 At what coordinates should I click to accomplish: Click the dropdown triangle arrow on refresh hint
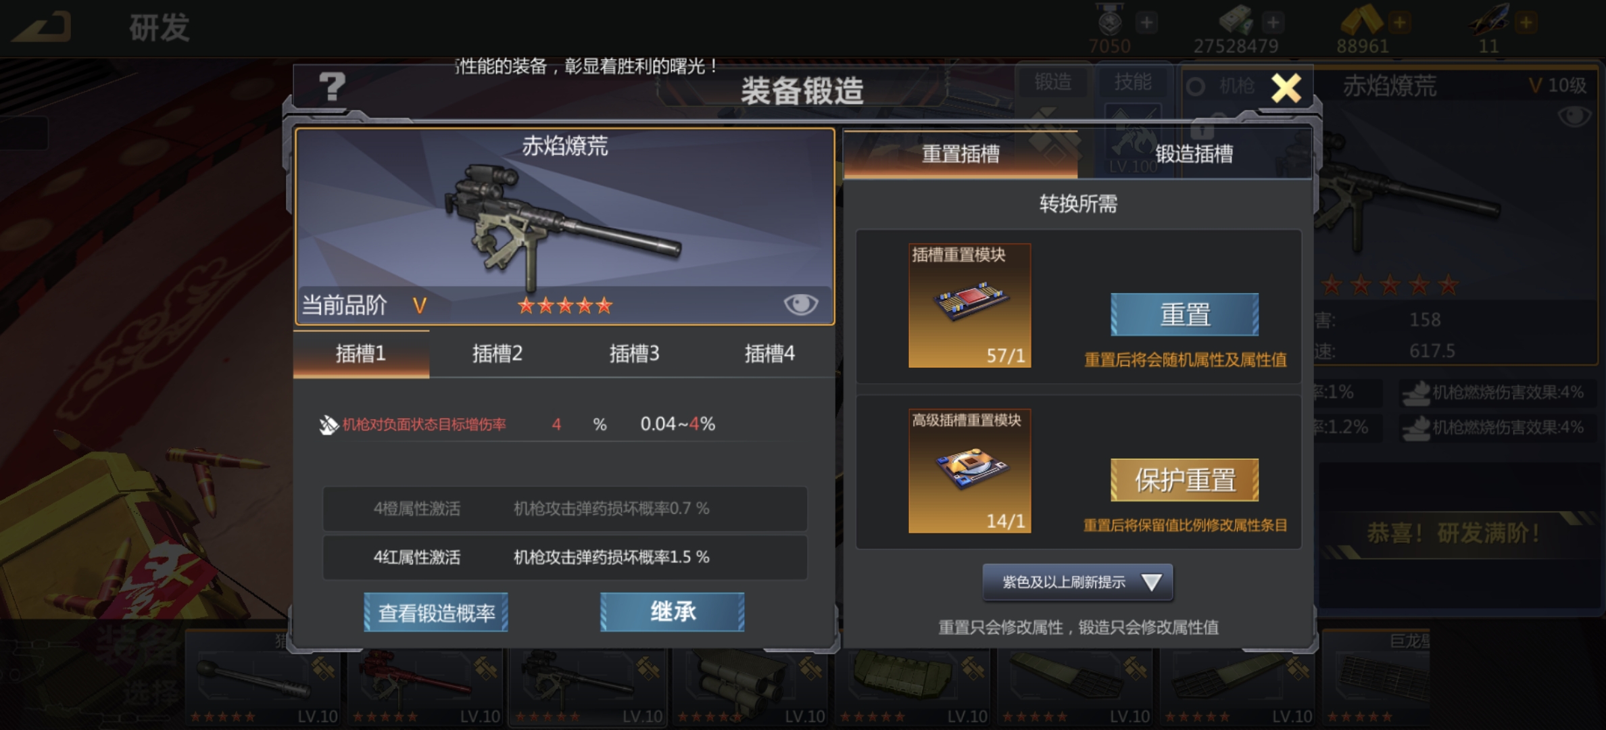[x=1151, y=582]
